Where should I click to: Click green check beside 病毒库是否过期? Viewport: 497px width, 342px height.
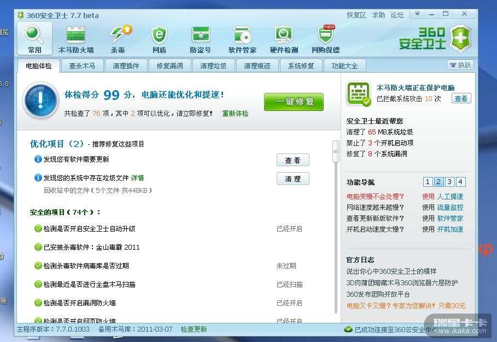[x=38, y=266]
